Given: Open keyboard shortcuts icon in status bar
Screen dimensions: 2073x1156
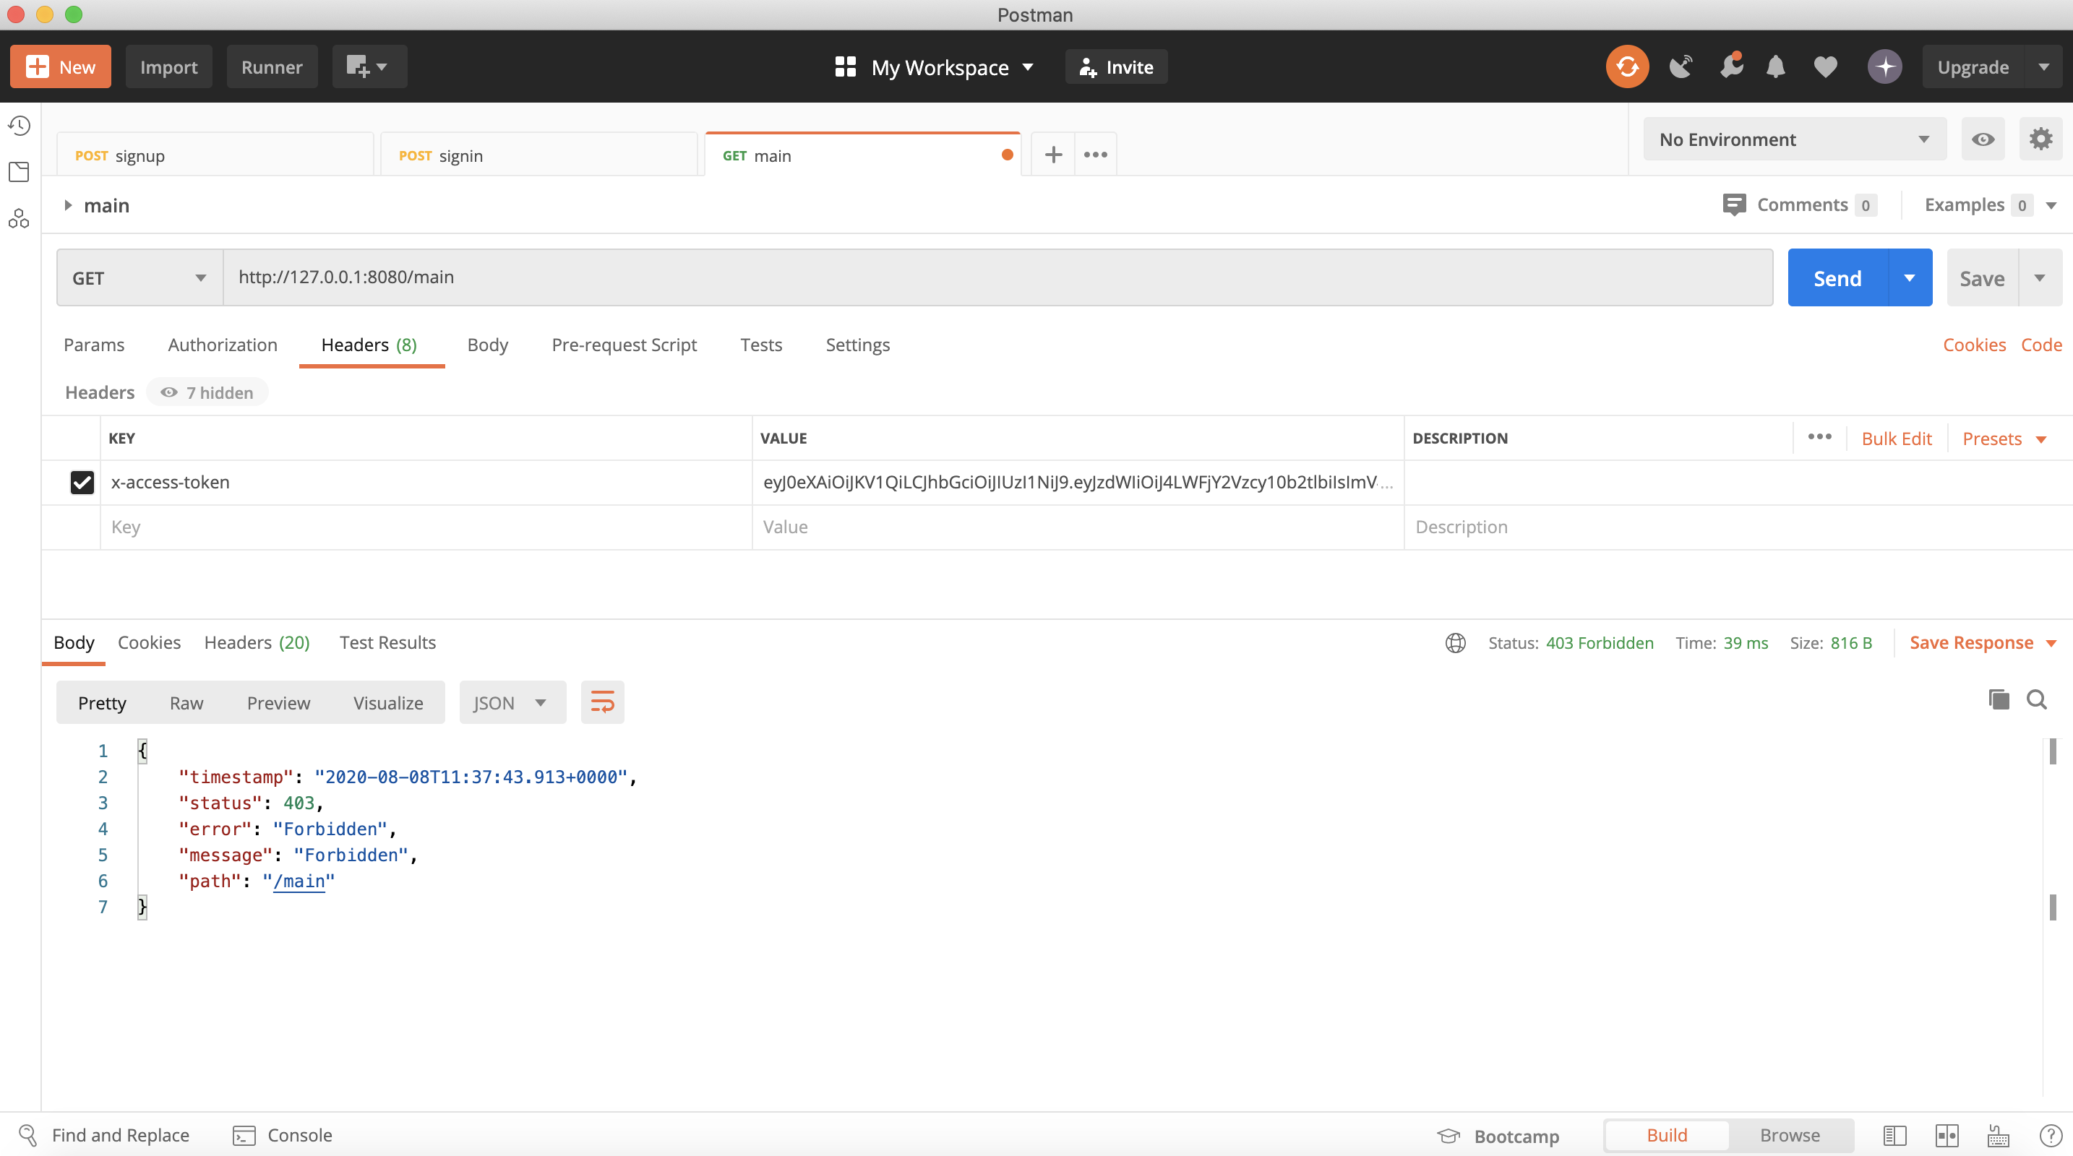Looking at the screenshot, I should (x=1998, y=1135).
